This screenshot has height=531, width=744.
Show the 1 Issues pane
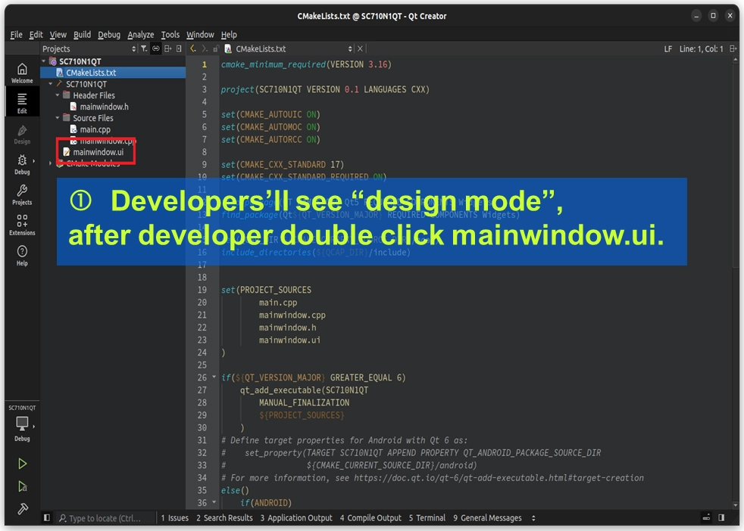click(x=174, y=517)
